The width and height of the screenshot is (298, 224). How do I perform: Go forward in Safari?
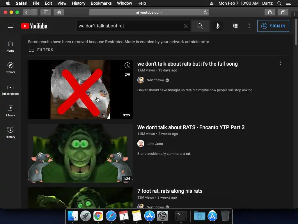(34, 12)
